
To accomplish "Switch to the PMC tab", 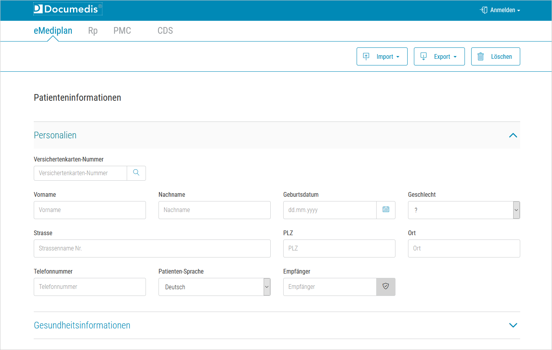I will pyautogui.click(x=122, y=31).
